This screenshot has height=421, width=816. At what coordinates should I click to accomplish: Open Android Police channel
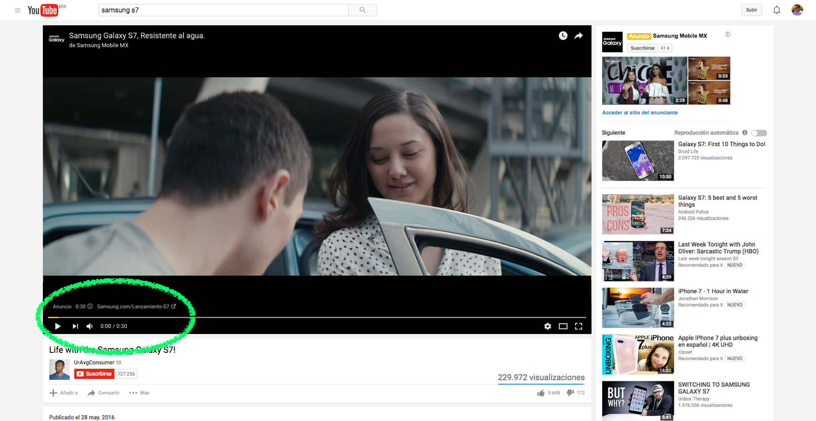693,212
